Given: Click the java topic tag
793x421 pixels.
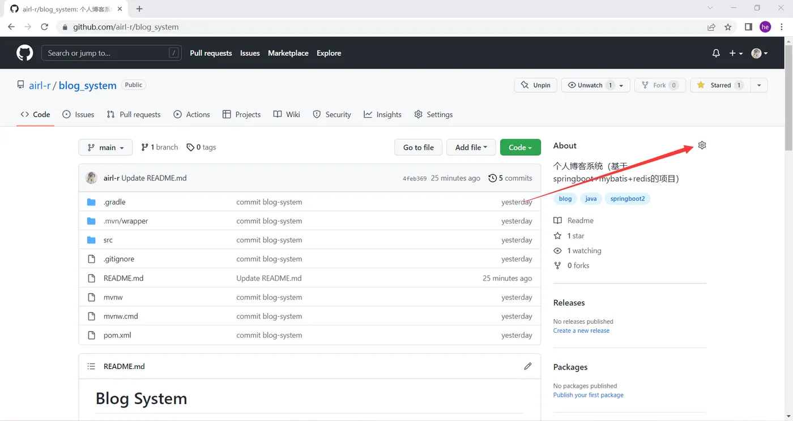Looking at the screenshot, I should click(591, 199).
